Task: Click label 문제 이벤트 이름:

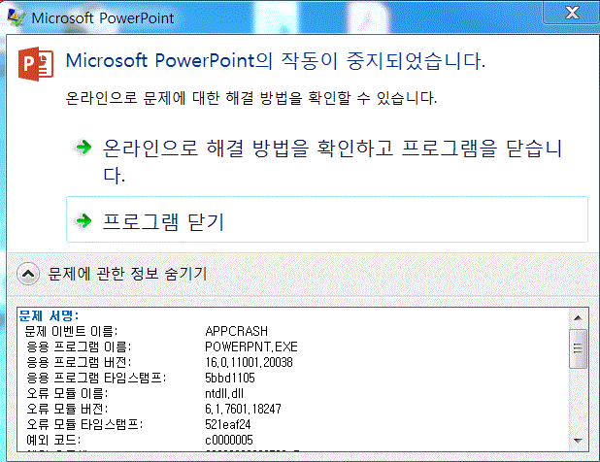Action: tap(72, 331)
